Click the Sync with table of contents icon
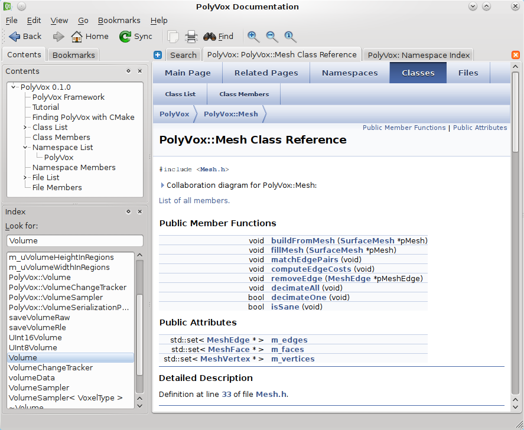524x430 pixels. point(125,37)
